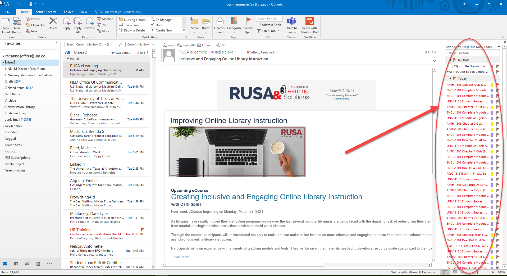This screenshot has width=507, height=276.
Task: Click Undo in quick access toolbar
Action: point(19,4)
